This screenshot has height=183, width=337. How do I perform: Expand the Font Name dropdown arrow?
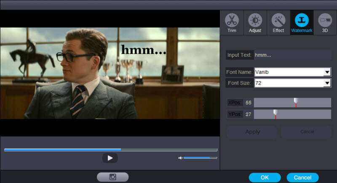(327, 72)
